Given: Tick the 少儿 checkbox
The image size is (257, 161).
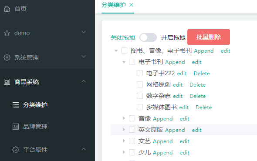Looking at the screenshot, I should 132,152.
